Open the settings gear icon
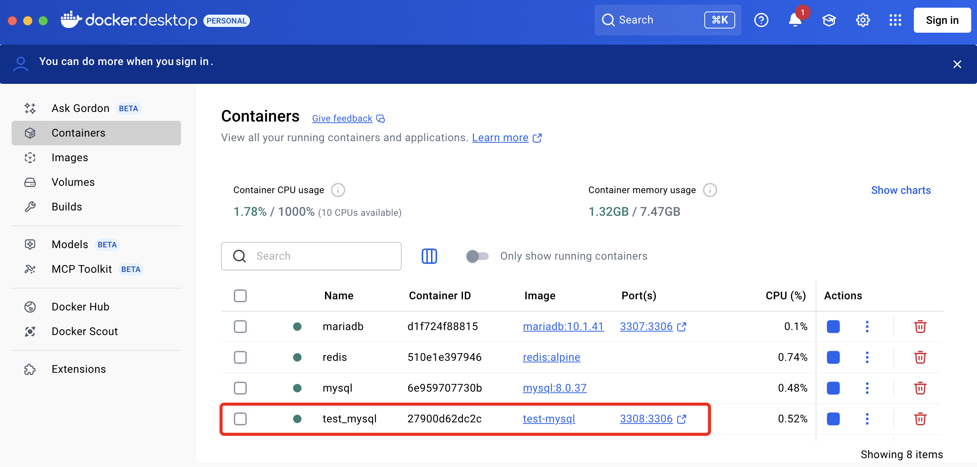 [863, 20]
